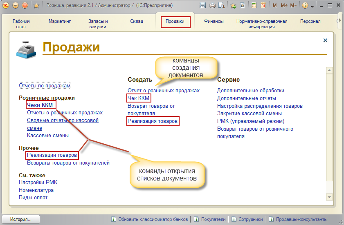The height and width of the screenshot is (225, 344).
Task: Click info icon next to Сотрудники
Action: click(234, 219)
